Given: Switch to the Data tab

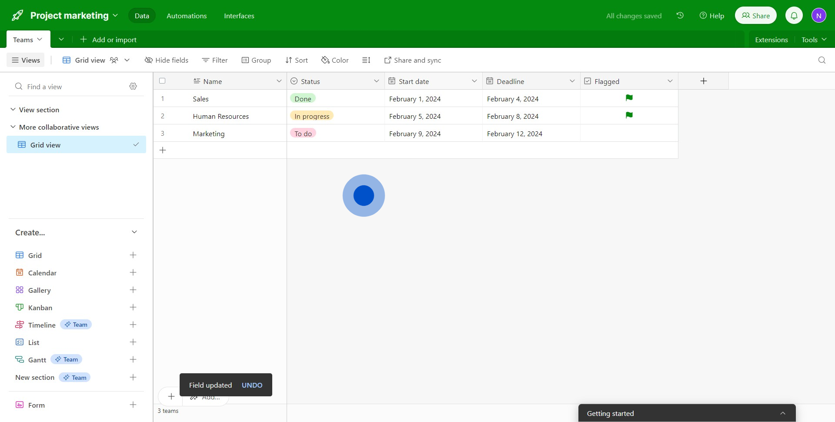Looking at the screenshot, I should [142, 16].
